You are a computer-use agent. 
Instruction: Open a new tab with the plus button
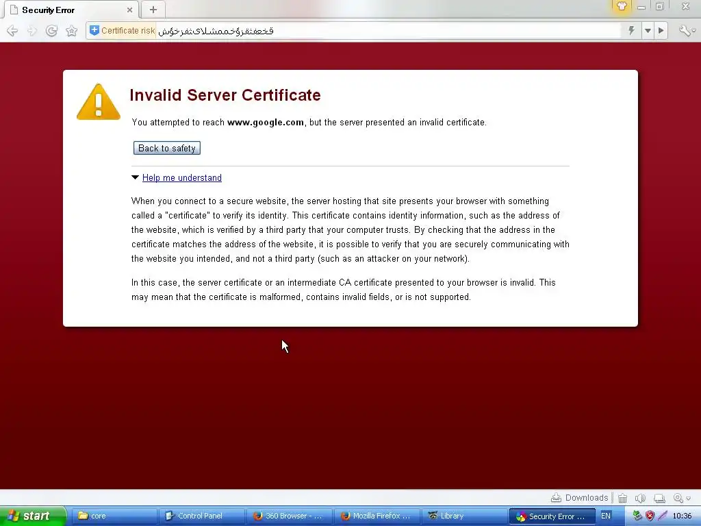coord(153,10)
